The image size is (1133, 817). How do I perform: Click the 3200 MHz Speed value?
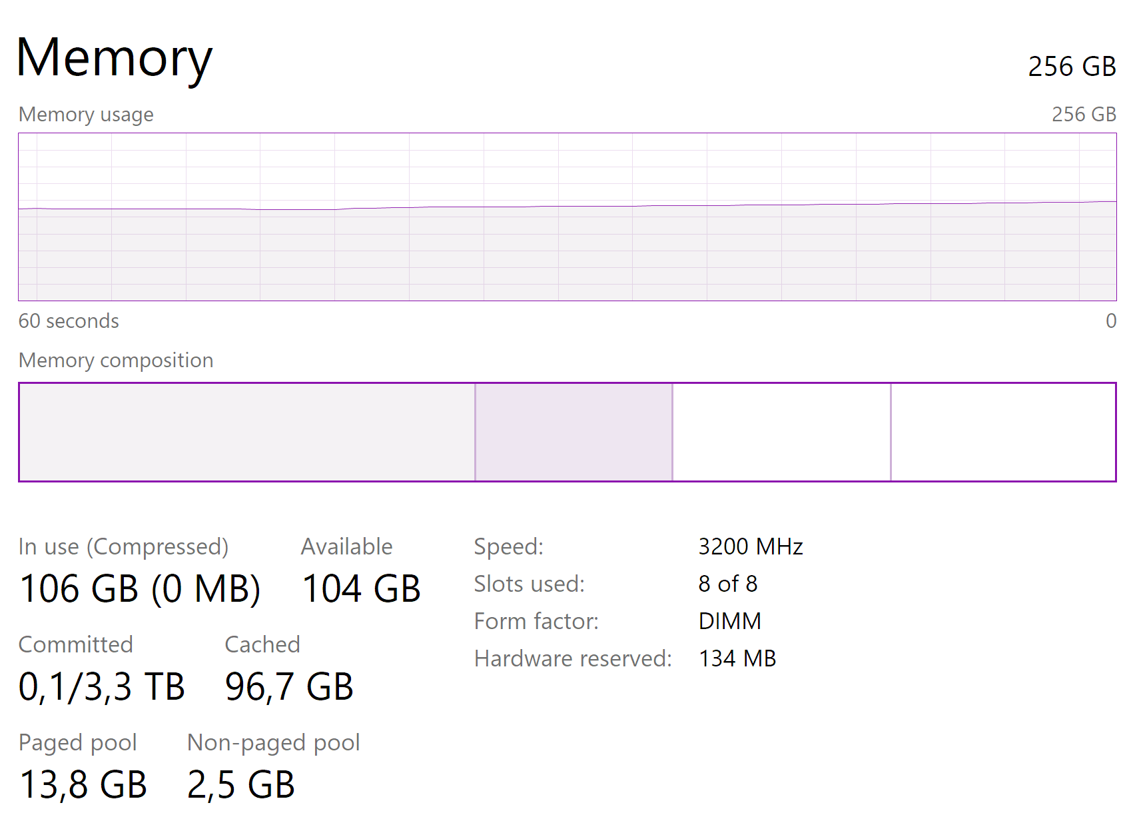point(750,546)
